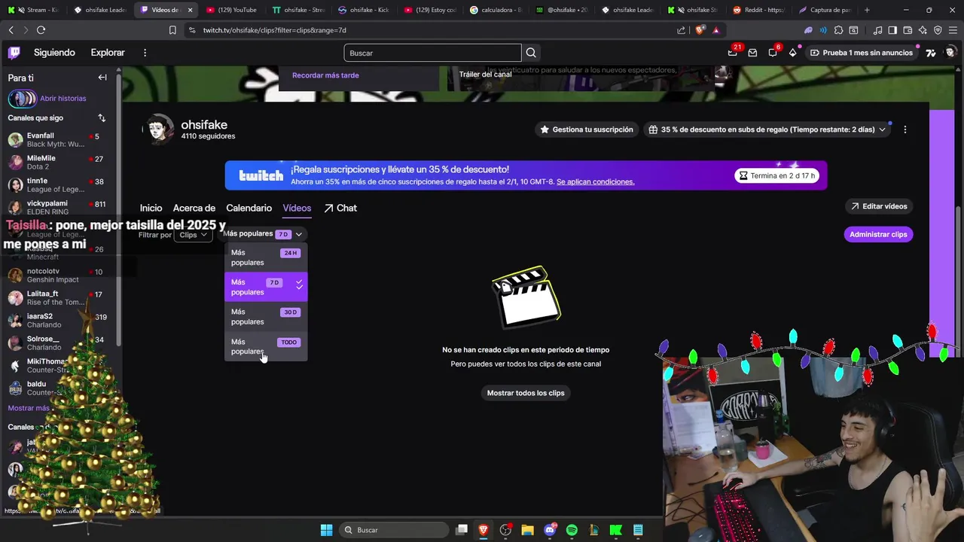964x542 pixels.
Task: Switch to Reddit browser tab
Action: point(759,10)
